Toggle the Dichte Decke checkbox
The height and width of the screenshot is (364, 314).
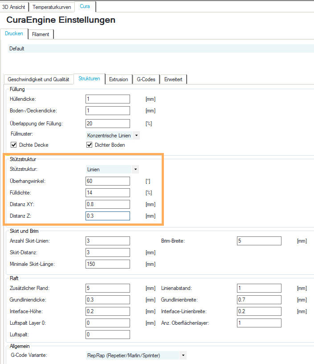click(x=14, y=145)
